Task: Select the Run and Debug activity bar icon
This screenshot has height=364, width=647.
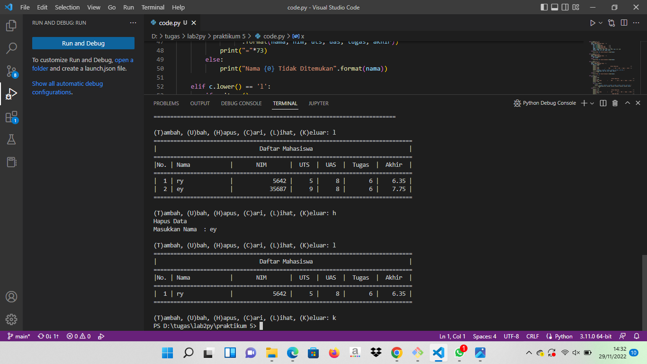Action: [11, 94]
